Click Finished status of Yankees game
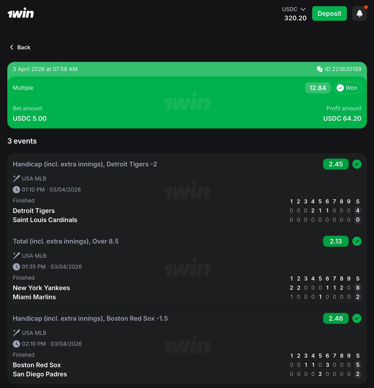The height and width of the screenshot is (388, 374). click(x=24, y=278)
